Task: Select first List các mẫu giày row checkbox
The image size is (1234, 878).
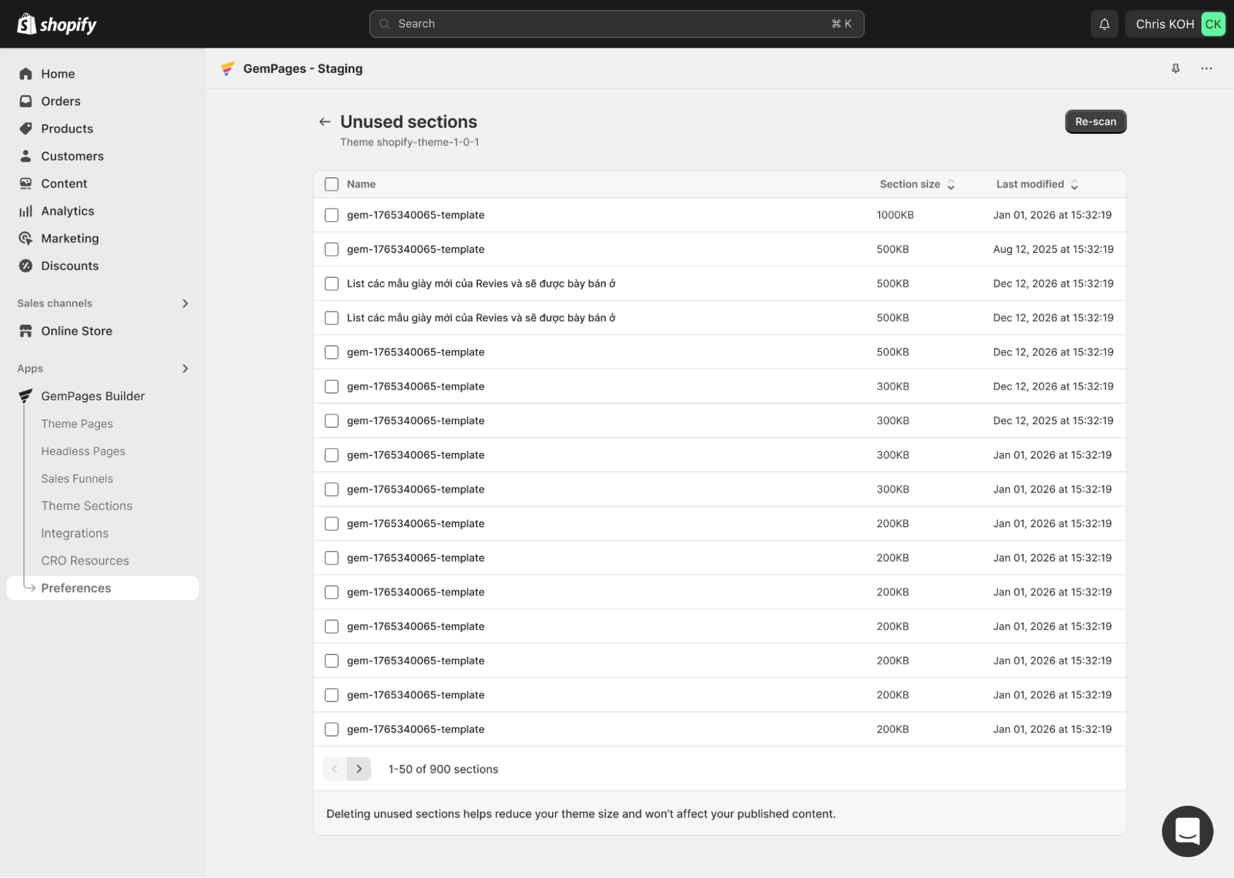Action: [x=331, y=283]
